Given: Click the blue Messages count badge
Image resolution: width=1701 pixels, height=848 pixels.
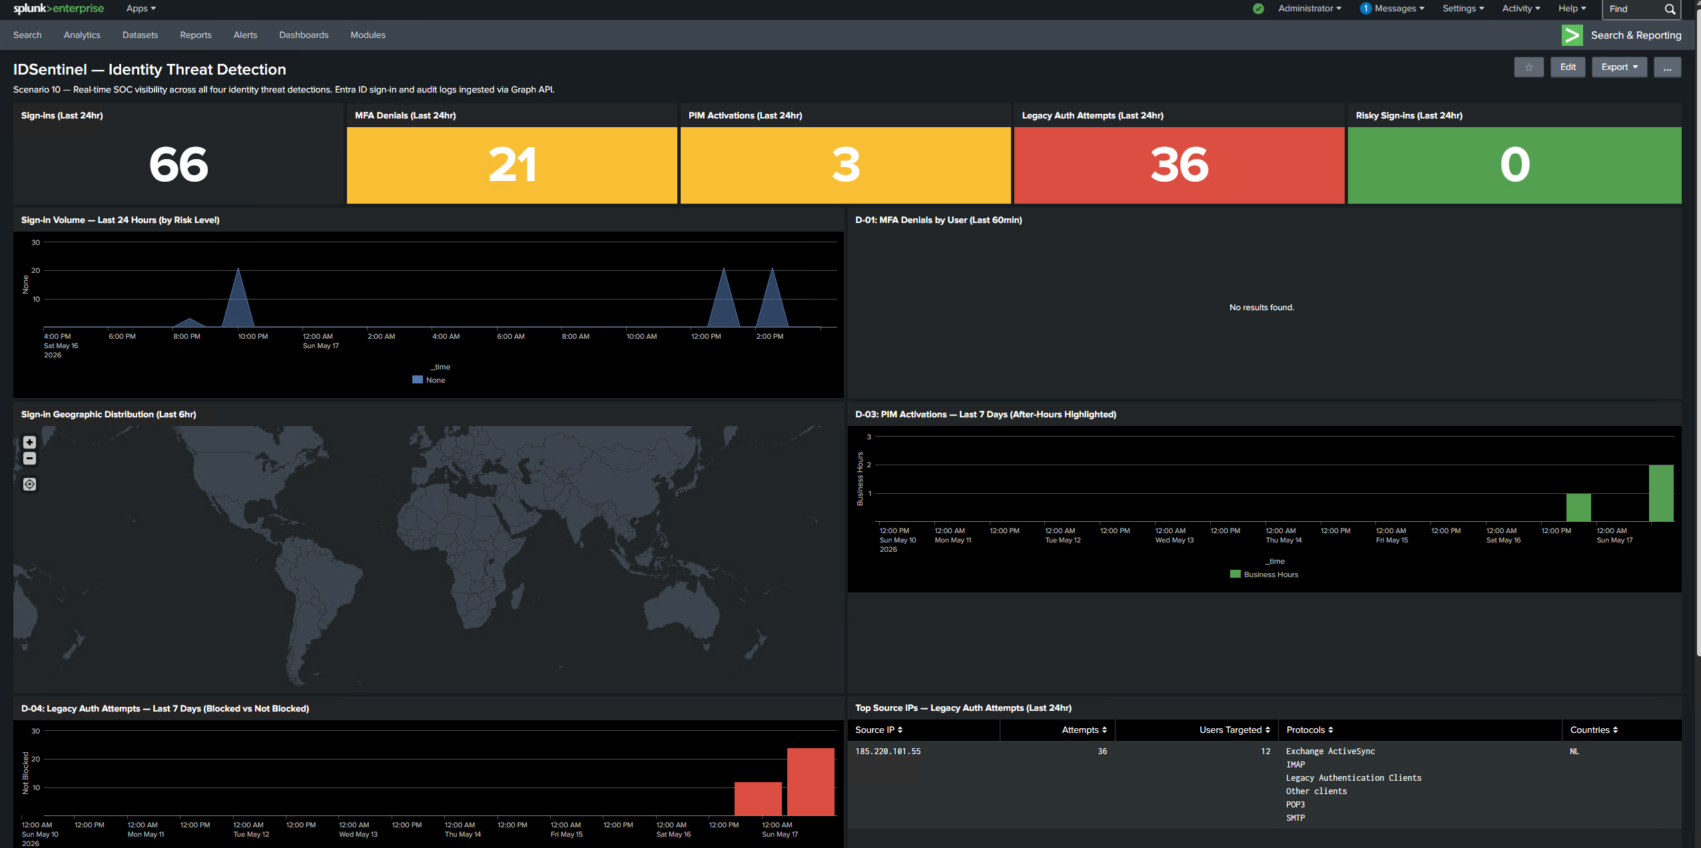Looking at the screenshot, I should 1365,9.
